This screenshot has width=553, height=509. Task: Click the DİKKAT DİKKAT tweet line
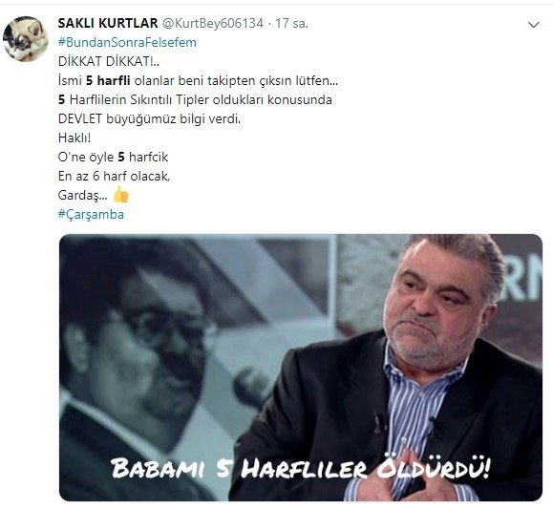coord(109,61)
